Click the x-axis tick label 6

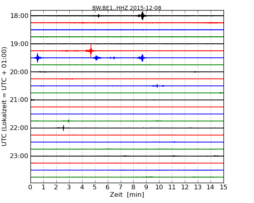[107, 187]
